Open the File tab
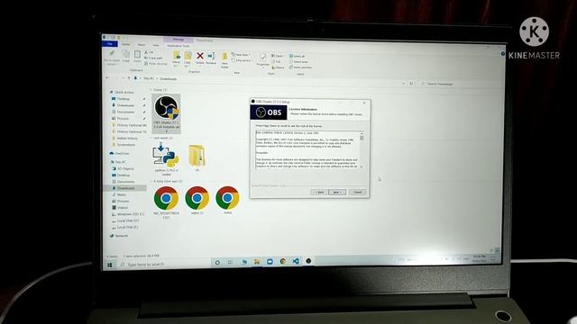 coord(110,44)
